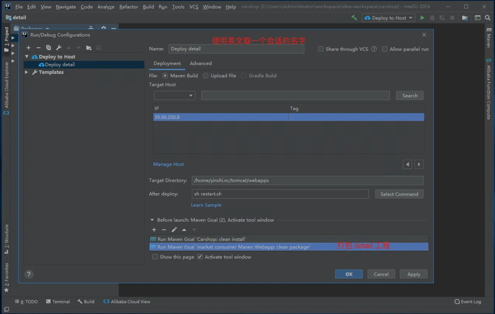Screen dimensions: 495x314
Task: Open Share through VCS help icon
Action: pyautogui.click(x=374, y=49)
